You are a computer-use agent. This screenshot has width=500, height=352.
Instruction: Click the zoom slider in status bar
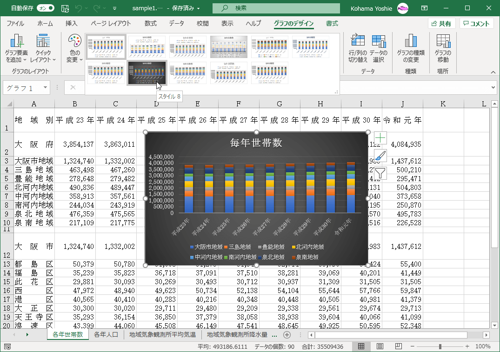click(440, 346)
